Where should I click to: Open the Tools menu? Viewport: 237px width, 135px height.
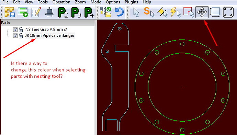point(43,2)
